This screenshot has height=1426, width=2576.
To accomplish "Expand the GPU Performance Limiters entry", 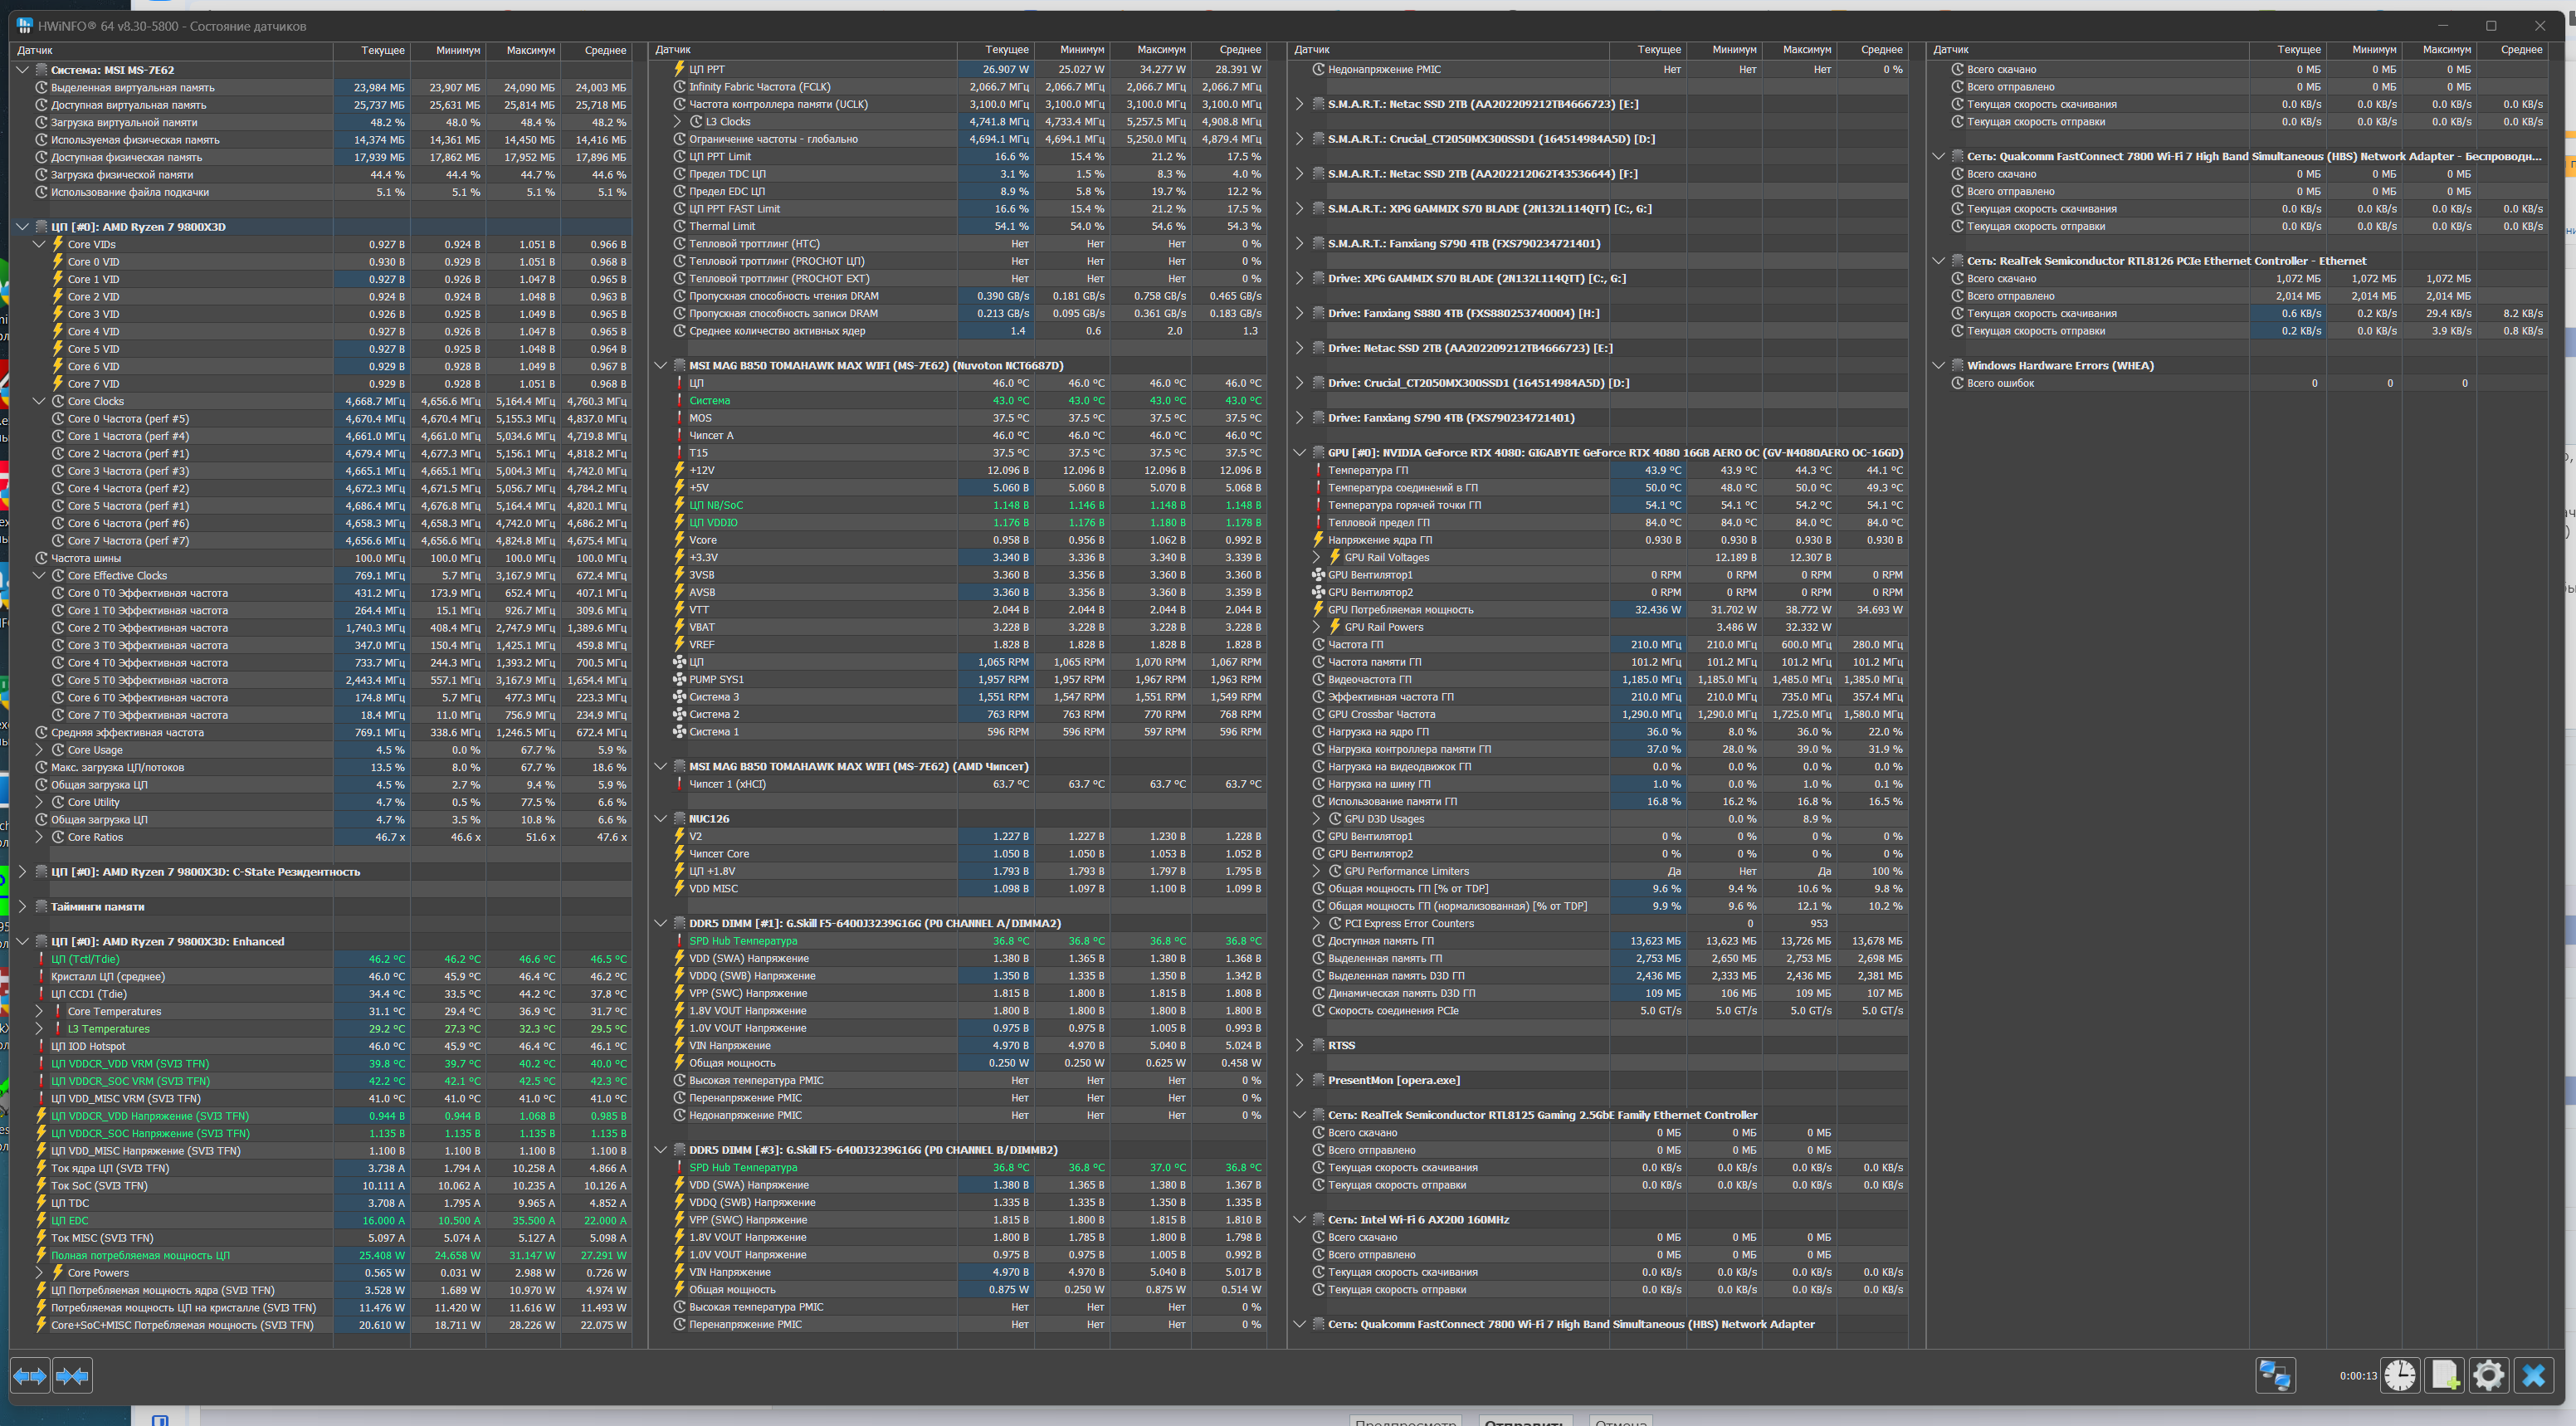I will click(x=1316, y=871).
